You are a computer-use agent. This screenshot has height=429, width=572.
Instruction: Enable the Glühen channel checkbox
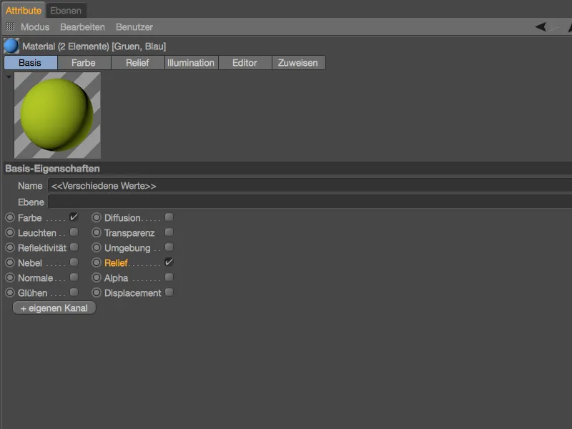pyautogui.click(x=74, y=292)
